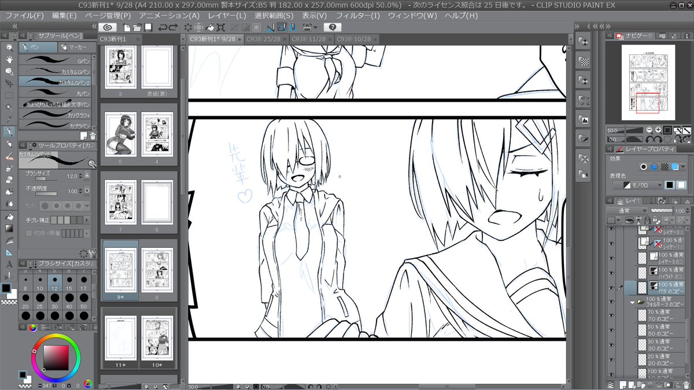Screen dimensions: 694x390
Task: Toggle visibility eye of ハイライト layer
Action: point(611,273)
